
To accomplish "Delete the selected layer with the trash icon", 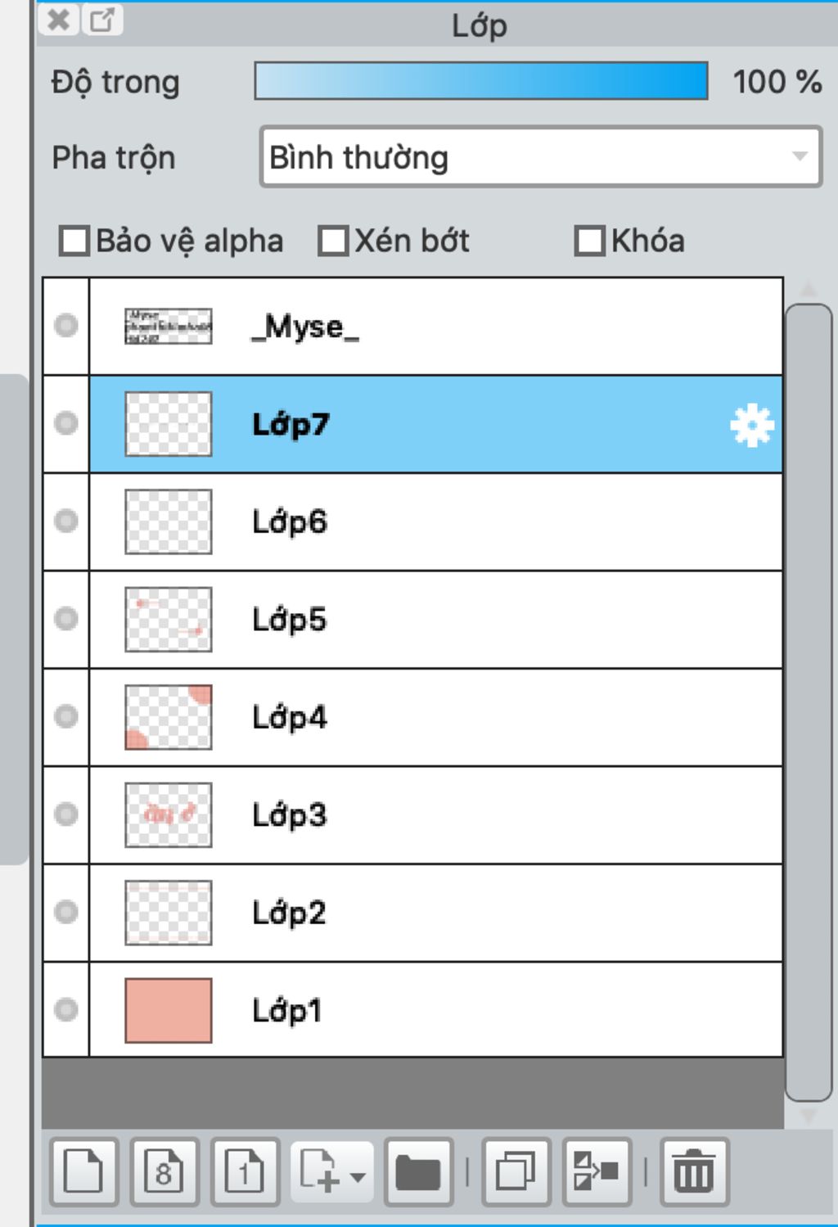I will pos(694,1172).
